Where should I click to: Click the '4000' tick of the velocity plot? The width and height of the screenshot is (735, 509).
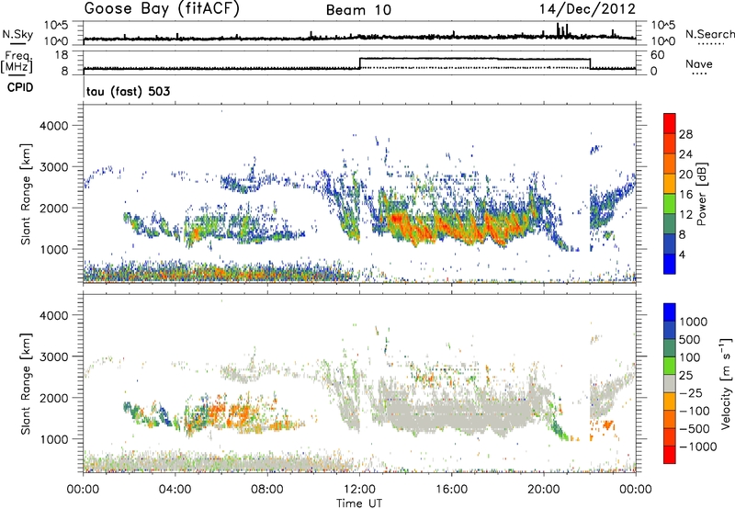[x=53, y=315]
